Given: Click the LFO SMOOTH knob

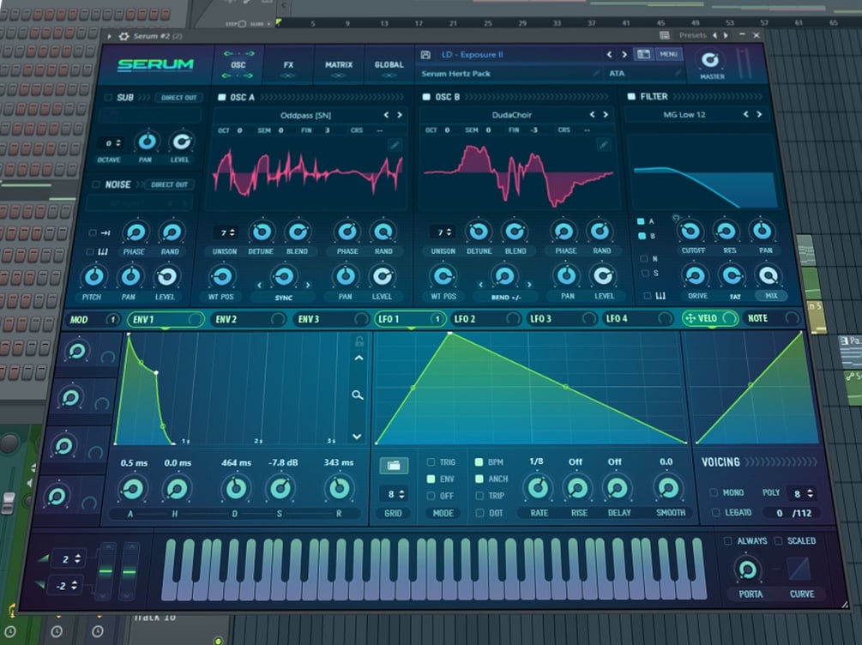Looking at the screenshot, I should [668, 487].
